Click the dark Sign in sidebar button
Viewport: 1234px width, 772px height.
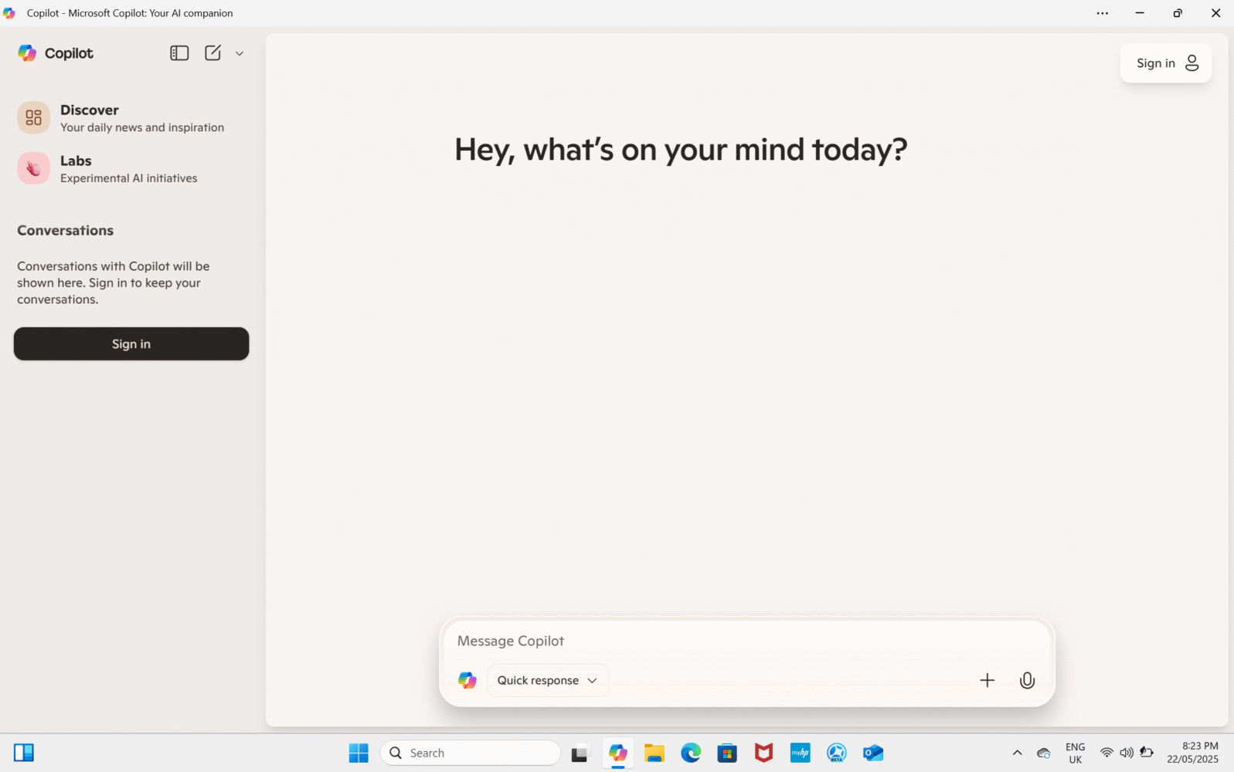point(131,344)
